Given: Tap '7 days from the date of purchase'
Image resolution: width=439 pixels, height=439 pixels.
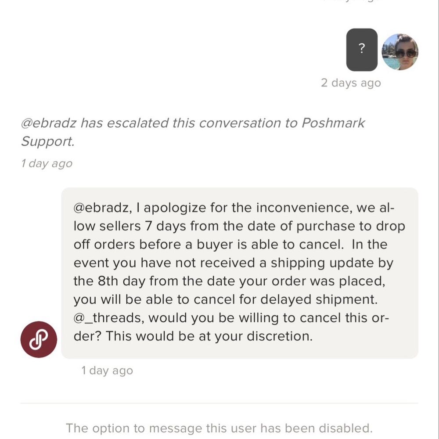Looking at the screenshot, I should pos(246,226).
